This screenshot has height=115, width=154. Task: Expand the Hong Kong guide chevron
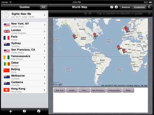click(45, 90)
